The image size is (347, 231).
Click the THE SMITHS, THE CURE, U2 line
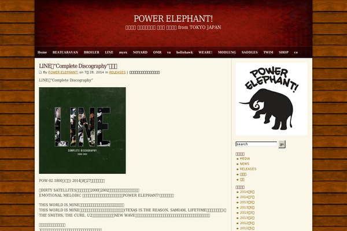[124, 215]
